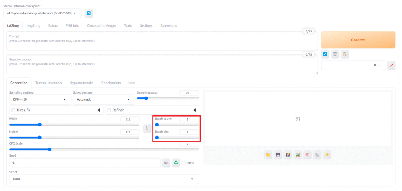This screenshot has width=402, height=191.
Task: Click on the CFG Scale slider
Action: (x=104, y=149)
